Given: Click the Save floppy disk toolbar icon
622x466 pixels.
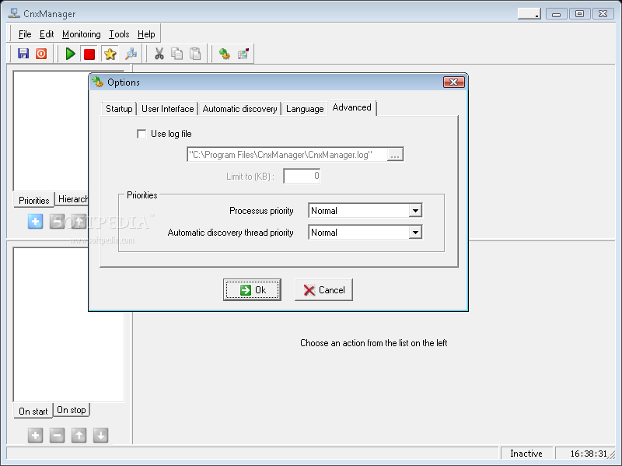Looking at the screenshot, I should click(23, 54).
